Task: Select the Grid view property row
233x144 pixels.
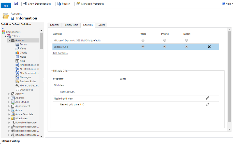Action: pos(136,85)
